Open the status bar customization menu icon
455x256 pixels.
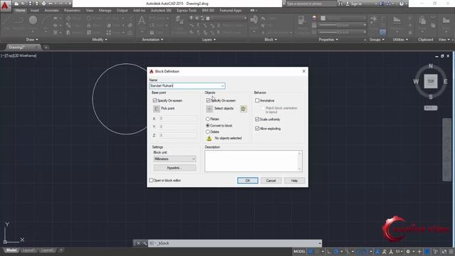click(x=451, y=251)
